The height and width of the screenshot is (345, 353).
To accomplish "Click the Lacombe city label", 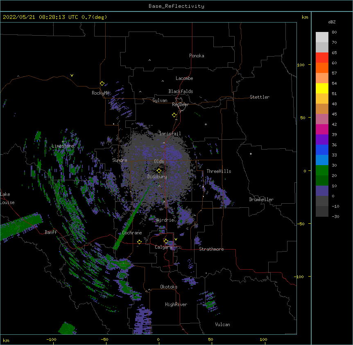I will [x=184, y=78].
